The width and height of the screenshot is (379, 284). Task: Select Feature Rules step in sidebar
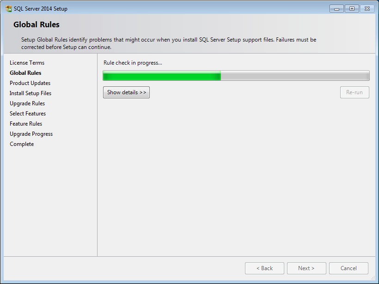(26, 124)
